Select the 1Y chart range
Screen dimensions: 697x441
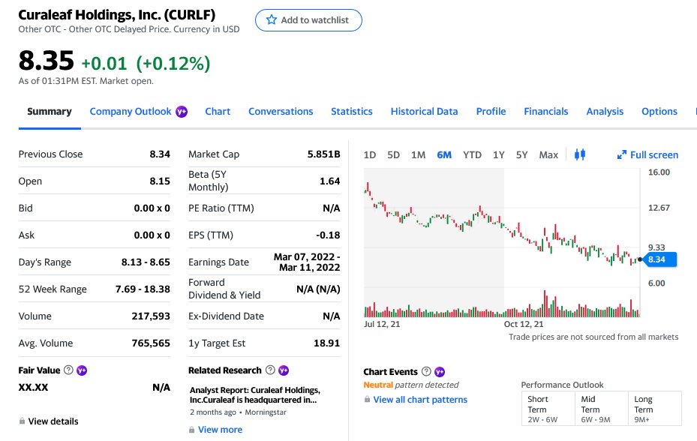498,154
